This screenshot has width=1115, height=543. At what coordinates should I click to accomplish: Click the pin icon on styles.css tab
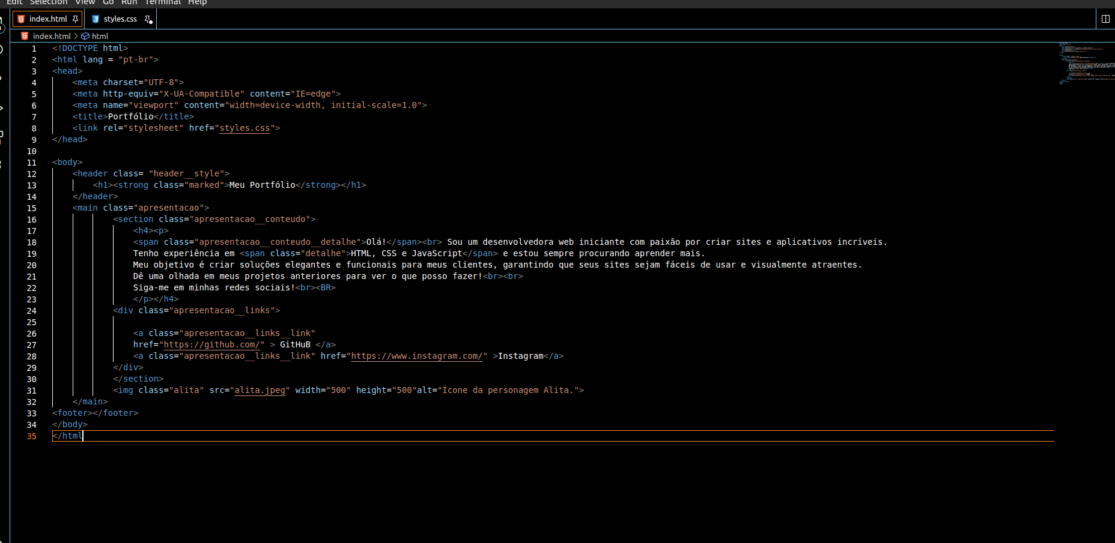[148, 19]
